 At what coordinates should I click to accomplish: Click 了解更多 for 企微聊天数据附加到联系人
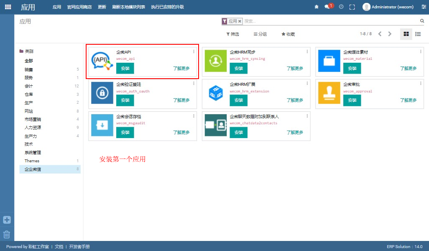pyautogui.click(x=295, y=133)
